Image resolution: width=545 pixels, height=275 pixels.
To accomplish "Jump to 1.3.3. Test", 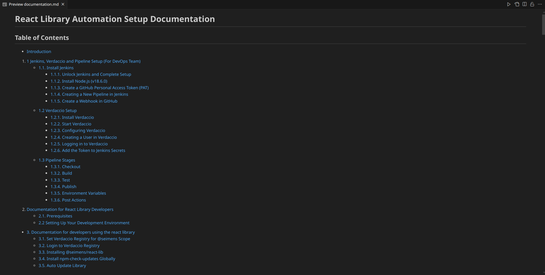I will [x=60, y=180].
